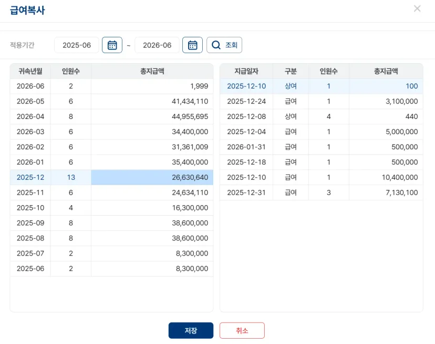This screenshot has width=435, height=344.
Task: Select payment date 2025-12-04 row
Action: (321, 131)
